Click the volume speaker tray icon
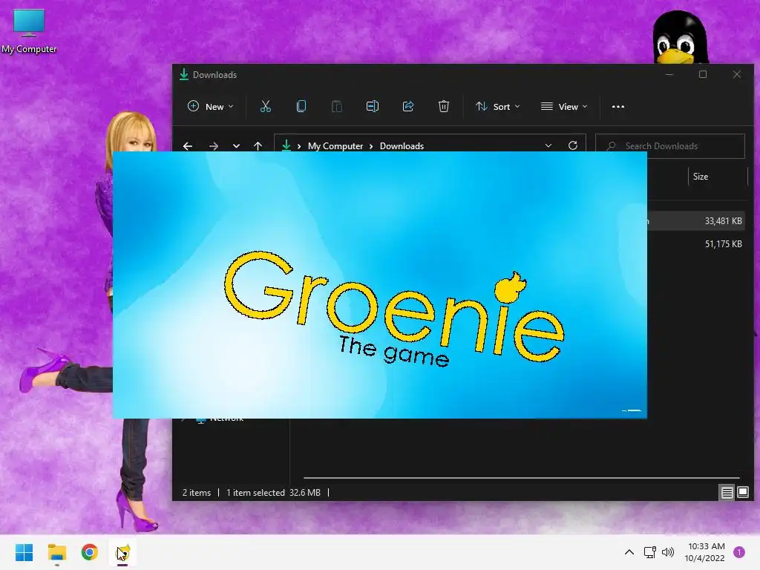Image resolution: width=760 pixels, height=570 pixels. [x=668, y=552]
